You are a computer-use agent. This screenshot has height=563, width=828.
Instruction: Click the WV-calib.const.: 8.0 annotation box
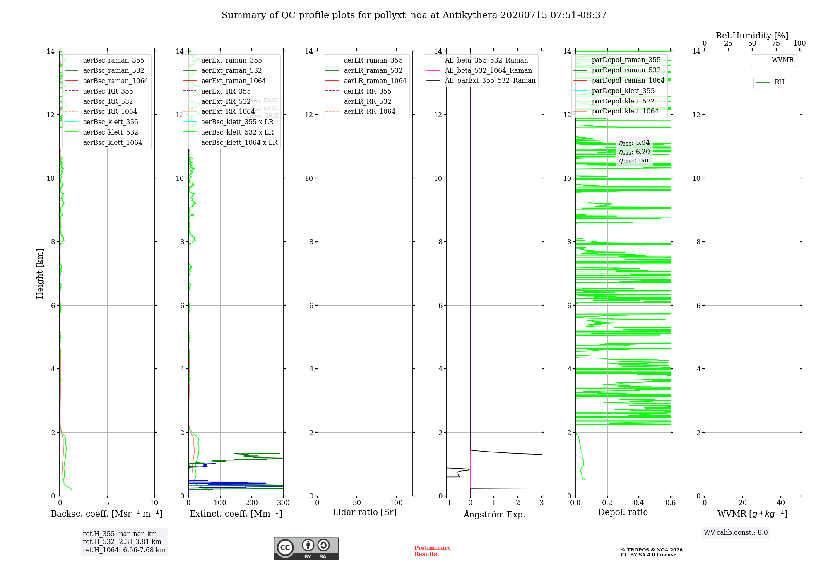[736, 533]
